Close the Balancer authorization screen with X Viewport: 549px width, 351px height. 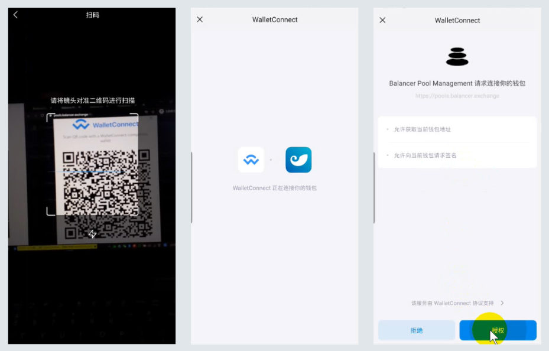click(382, 20)
